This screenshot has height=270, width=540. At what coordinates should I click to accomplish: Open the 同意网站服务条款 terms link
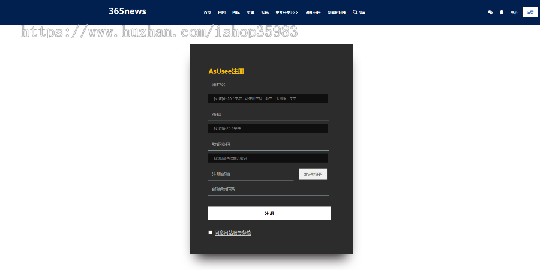coord(233,233)
